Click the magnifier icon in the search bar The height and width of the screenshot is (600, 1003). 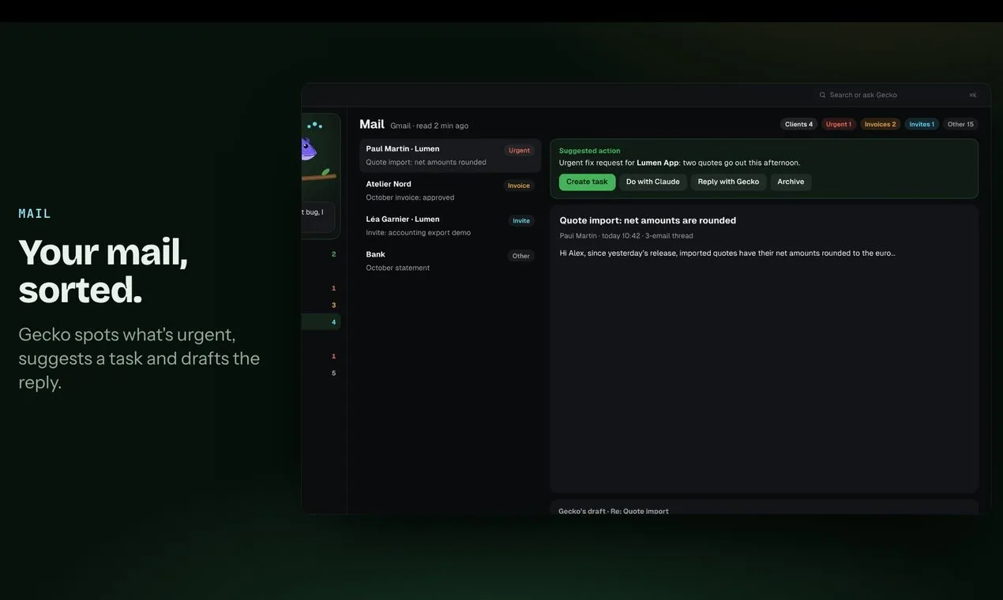click(822, 95)
